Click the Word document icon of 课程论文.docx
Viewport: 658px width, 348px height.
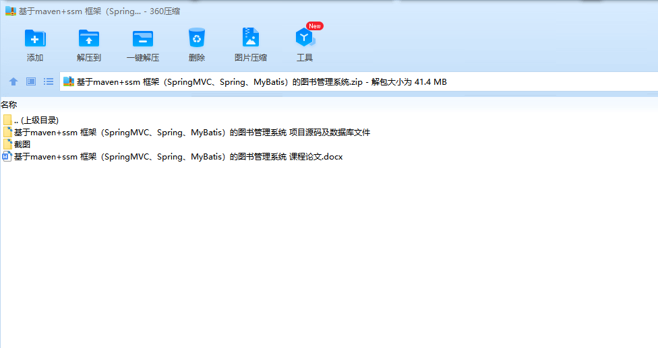pyautogui.click(x=7, y=157)
